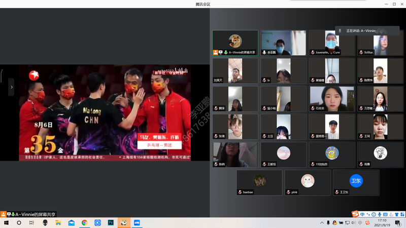This screenshot has height=228, width=406.
Task: Click the microphone icon on 李亚鹏's tile
Action: point(264,52)
